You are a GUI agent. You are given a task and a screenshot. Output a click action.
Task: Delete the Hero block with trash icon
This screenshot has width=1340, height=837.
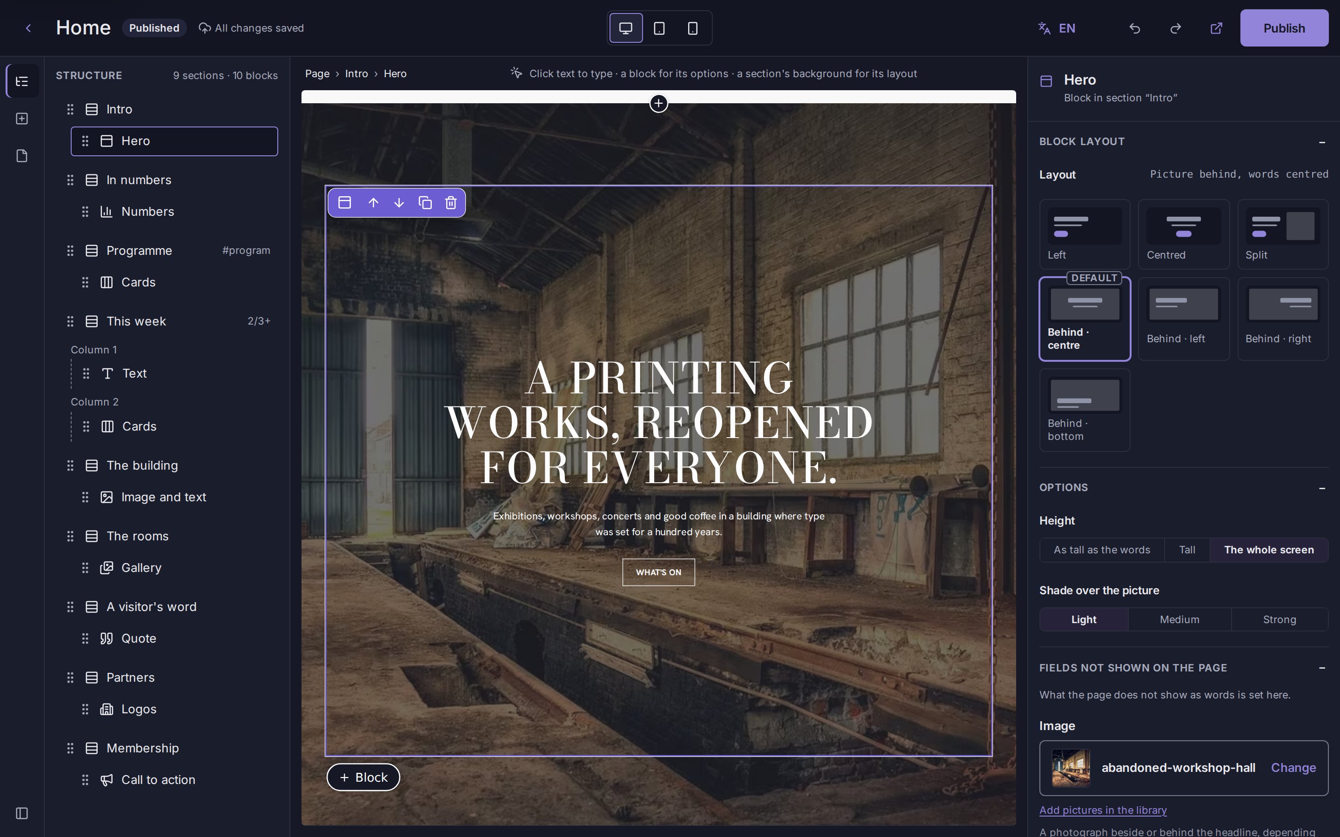[451, 203]
